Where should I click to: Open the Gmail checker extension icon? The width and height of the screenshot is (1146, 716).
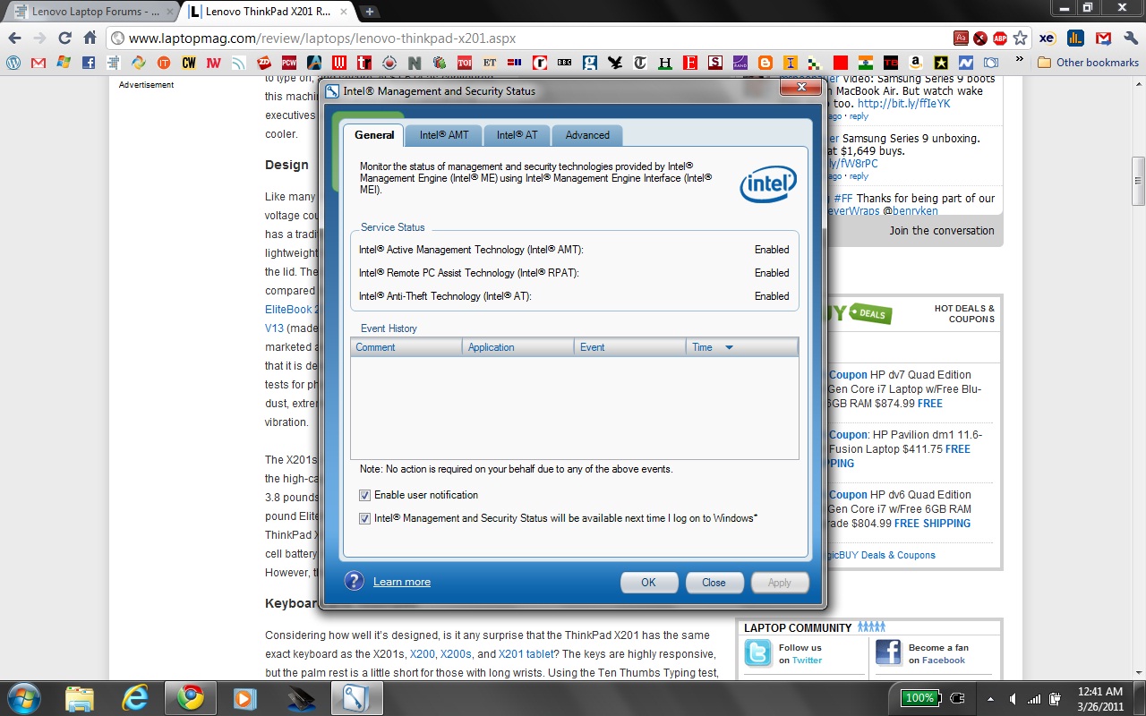1103,38
